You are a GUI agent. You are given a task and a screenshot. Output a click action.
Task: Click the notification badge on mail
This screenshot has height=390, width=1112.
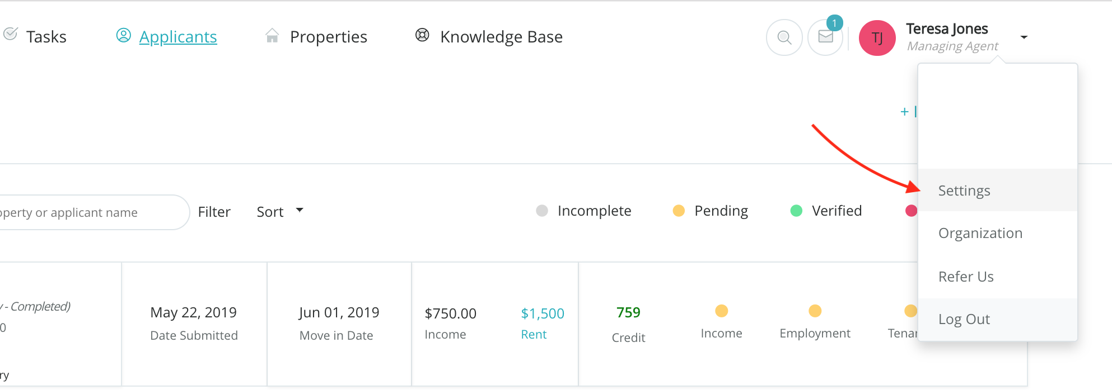coord(834,23)
